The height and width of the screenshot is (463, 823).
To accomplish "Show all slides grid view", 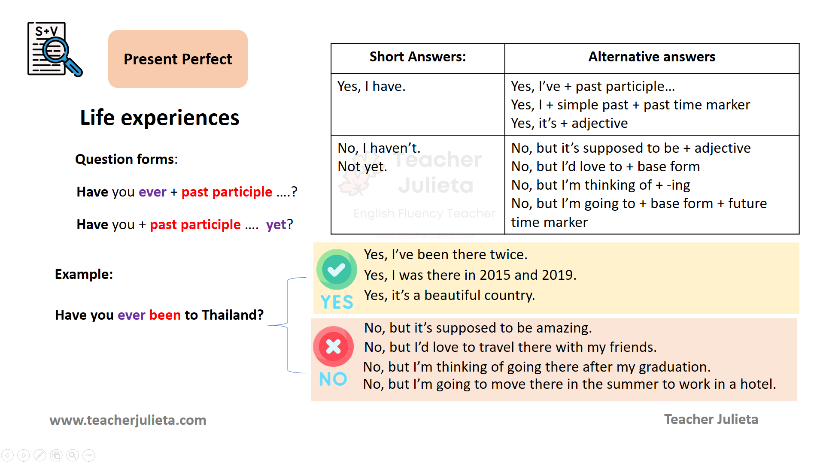I will (56, 455).
